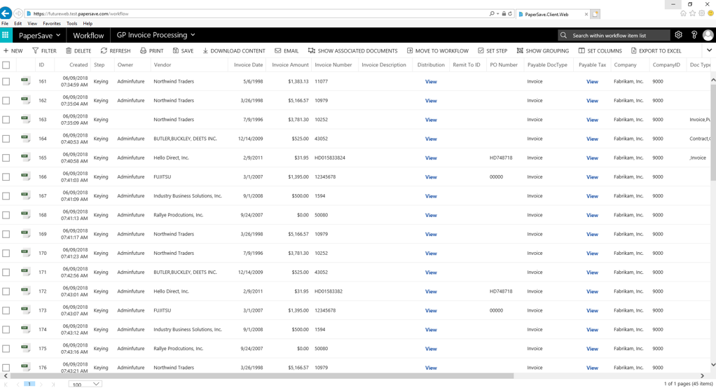
Task: Check the box for item 161
Action: pyautogui.click(x=6, y=81)
